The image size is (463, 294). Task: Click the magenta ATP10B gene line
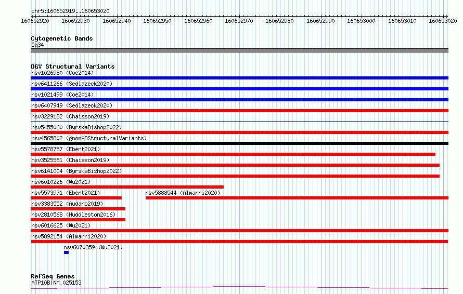pyautogui.click(x=239, y=288)
